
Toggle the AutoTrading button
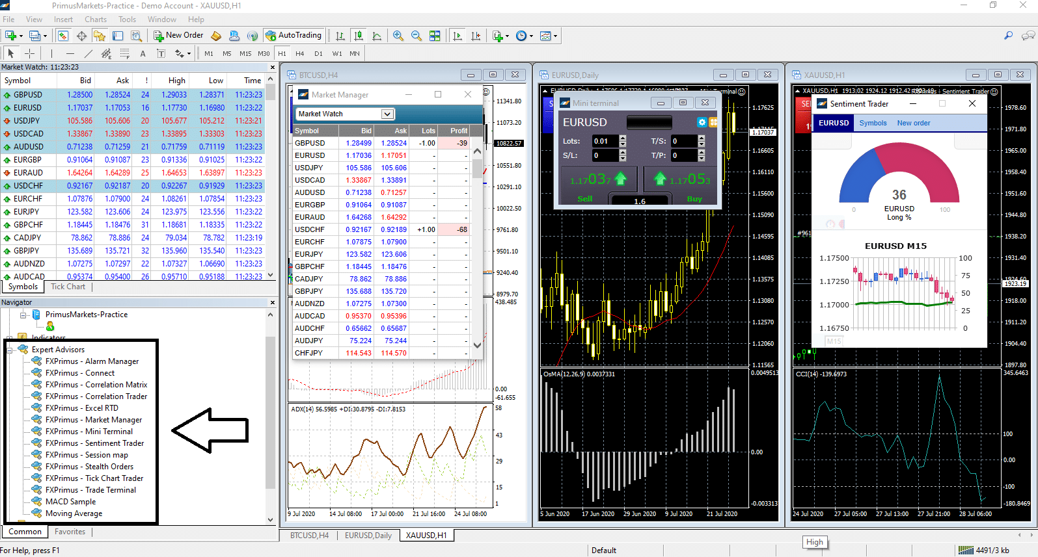click(294, 35)
